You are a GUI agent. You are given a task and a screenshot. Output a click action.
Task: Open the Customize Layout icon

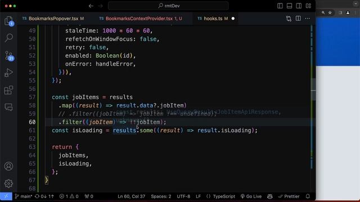click(x=308, y=6)
